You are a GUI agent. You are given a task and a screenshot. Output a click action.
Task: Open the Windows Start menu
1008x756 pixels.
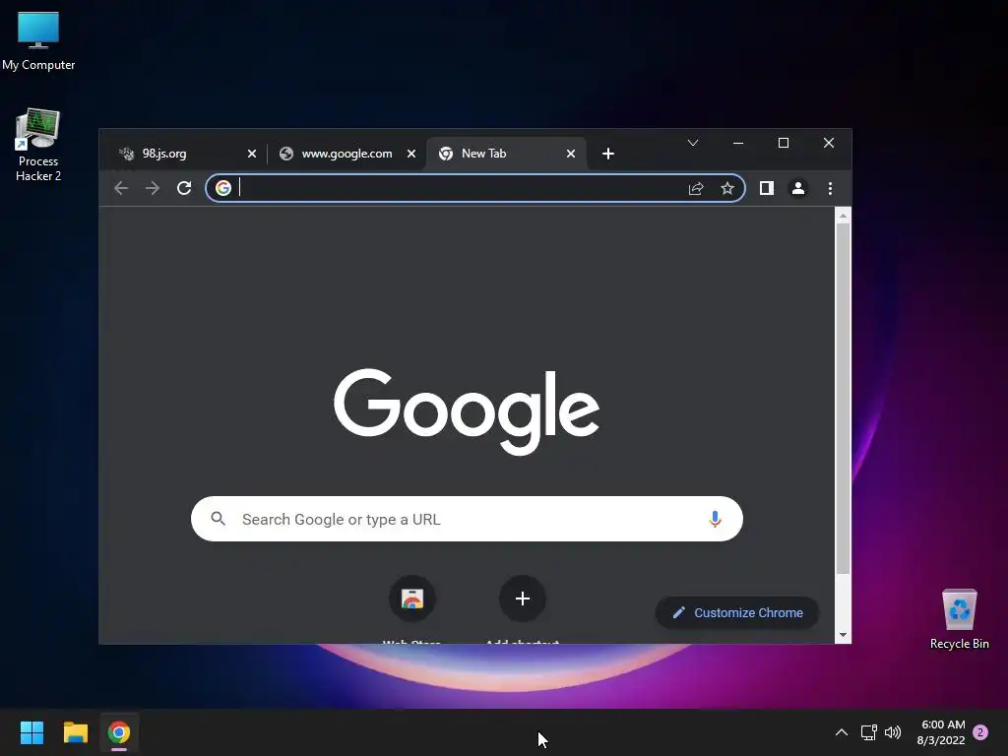point(31,732)
